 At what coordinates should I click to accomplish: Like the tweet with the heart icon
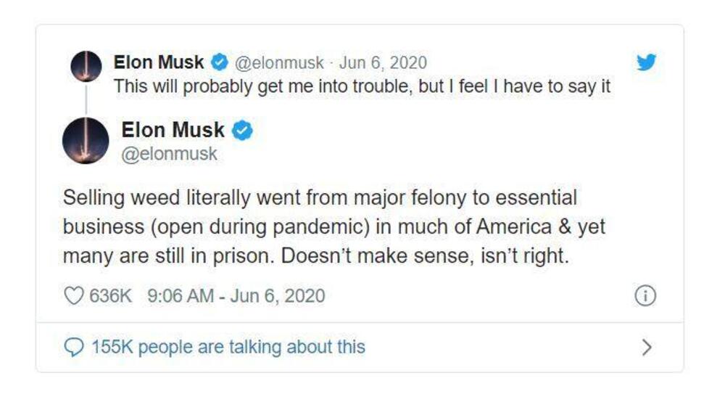(x=74, y=296)
